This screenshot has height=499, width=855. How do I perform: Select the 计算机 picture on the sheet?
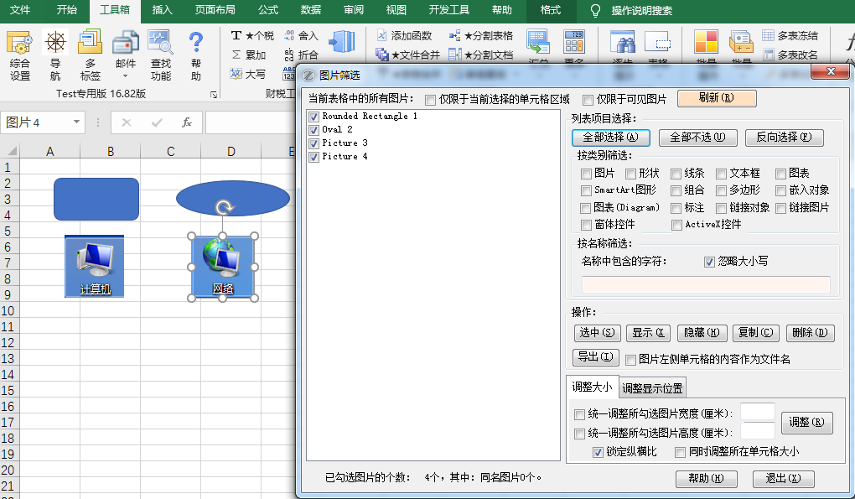point(94,266)
